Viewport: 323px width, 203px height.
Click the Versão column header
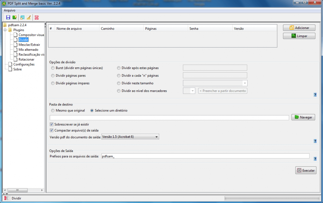click(x=255, y=29)
